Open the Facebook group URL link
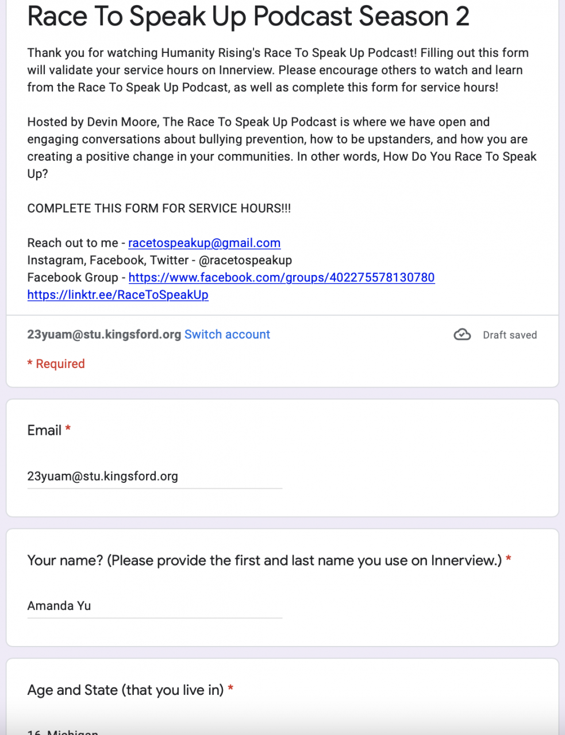This screenshot has width=565, height=735. pyautogui.click(x=281, y=277)
